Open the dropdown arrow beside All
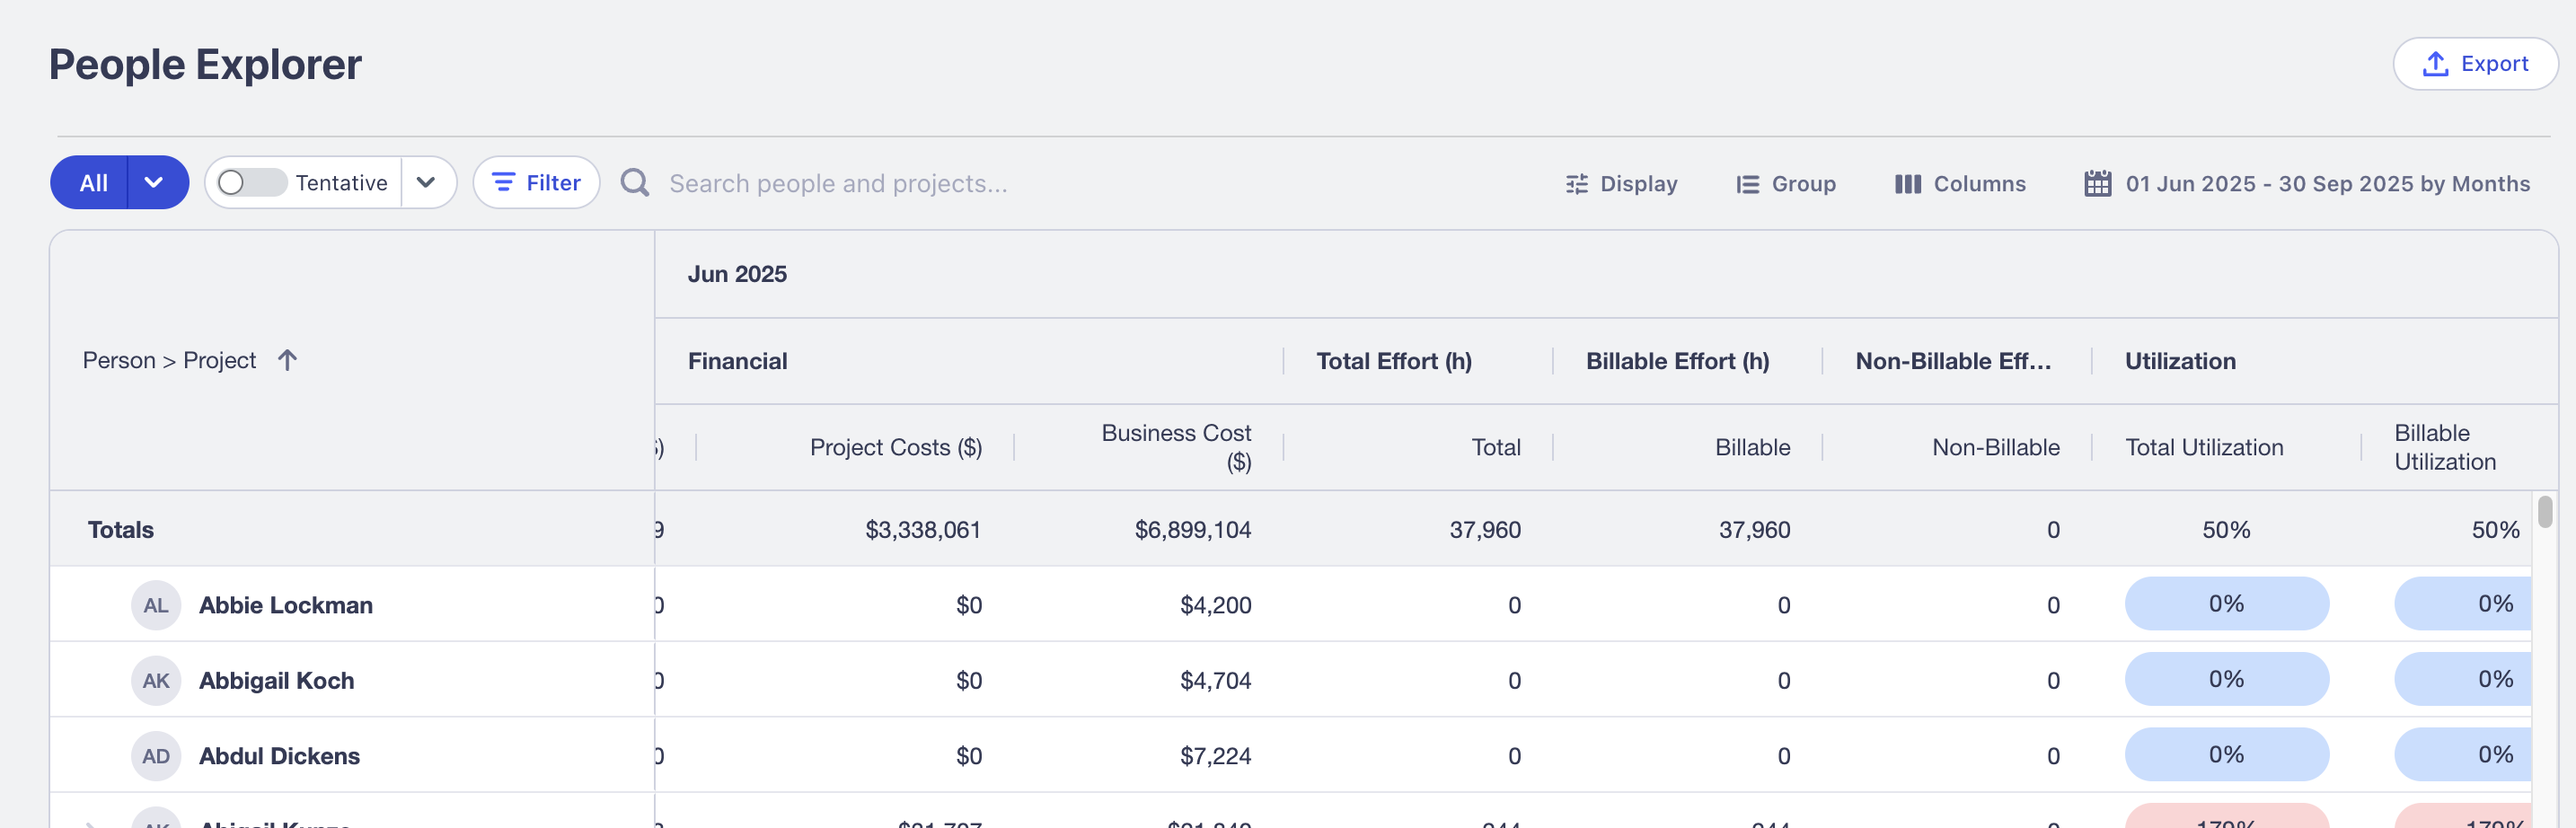Viewport: 2576px width, 828px height. pyautogui.click(x=156, y=183)
